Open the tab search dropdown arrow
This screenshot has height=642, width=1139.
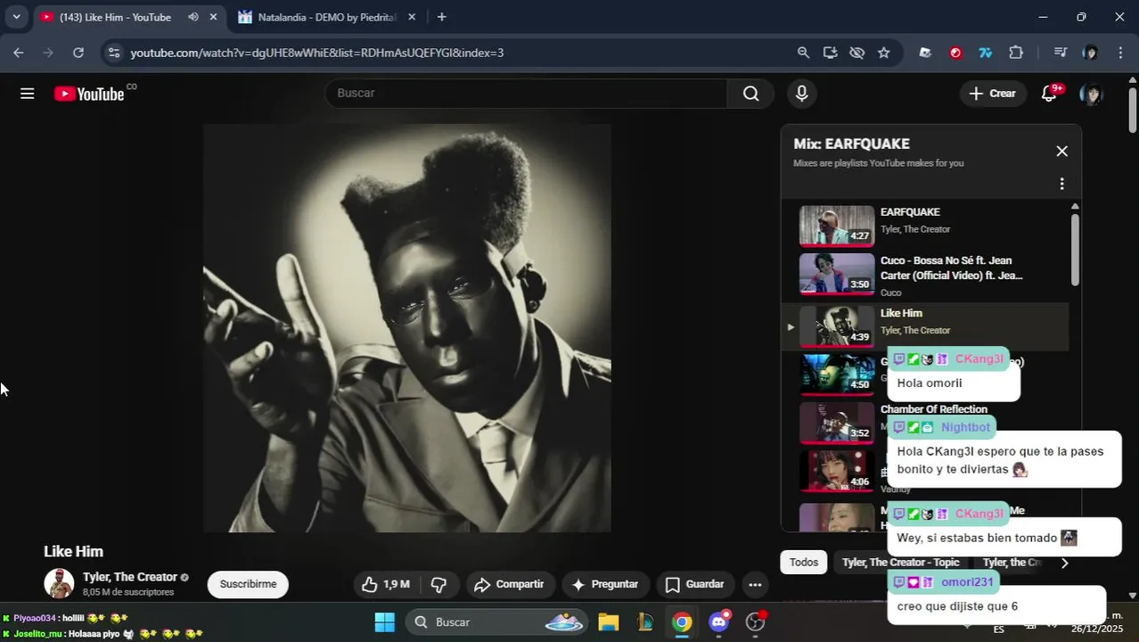point(16,17)
